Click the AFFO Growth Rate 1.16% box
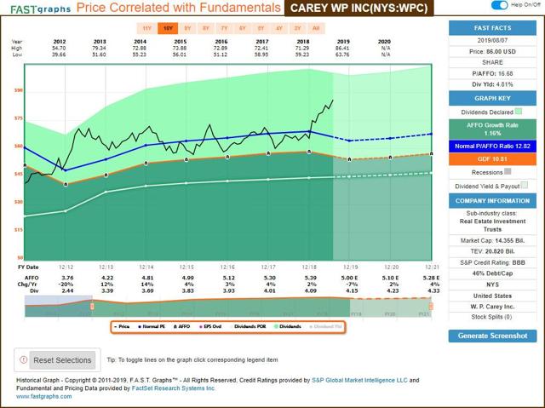Image resolution: width=545 pixels, height=408 pixels. (x=492, y=129)
